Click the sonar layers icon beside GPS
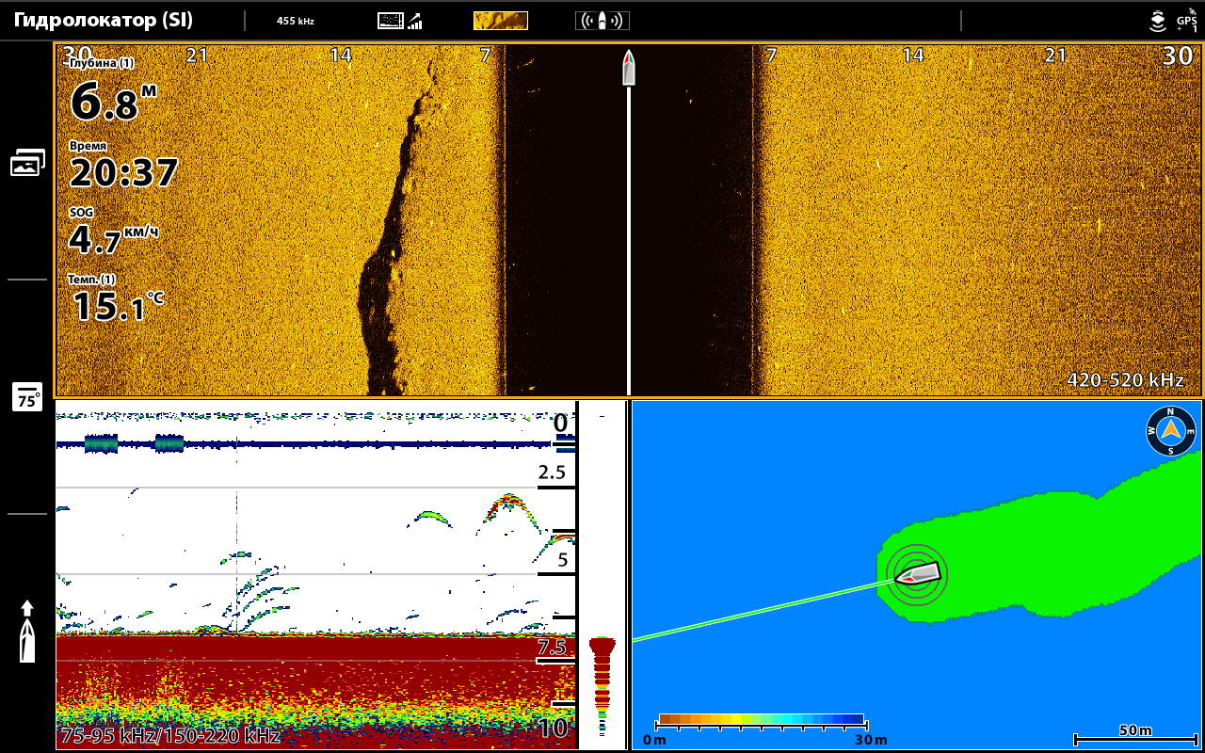This screenshot has width=1205, height=753. pos(1158,21)
